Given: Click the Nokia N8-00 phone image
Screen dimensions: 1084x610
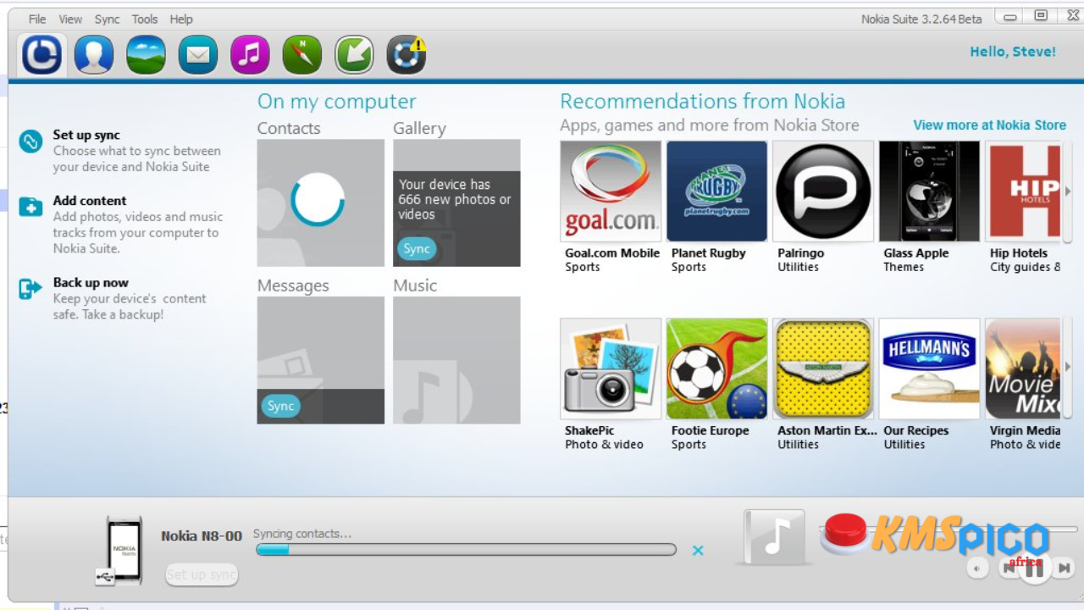Looking at the screenshot, I should (124, 550).
